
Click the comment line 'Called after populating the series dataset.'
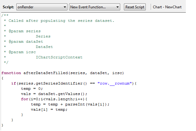pyautogui.click(x=61, y=21)
